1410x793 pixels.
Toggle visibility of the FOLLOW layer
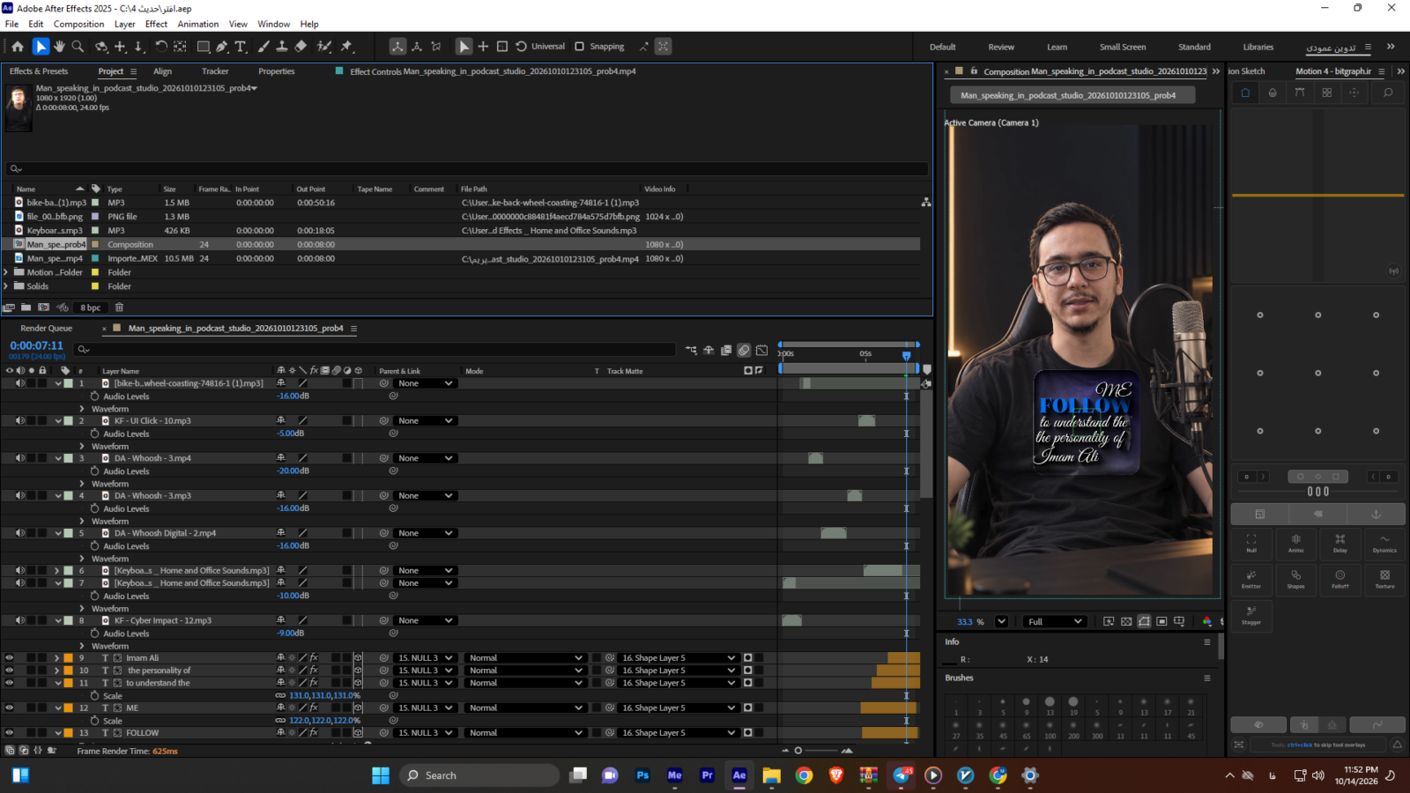(10, 733)
